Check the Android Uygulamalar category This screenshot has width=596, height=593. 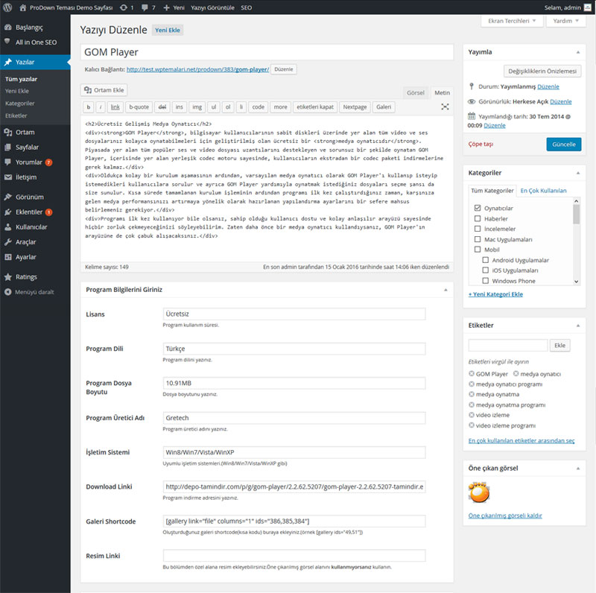tap(486, 260)
